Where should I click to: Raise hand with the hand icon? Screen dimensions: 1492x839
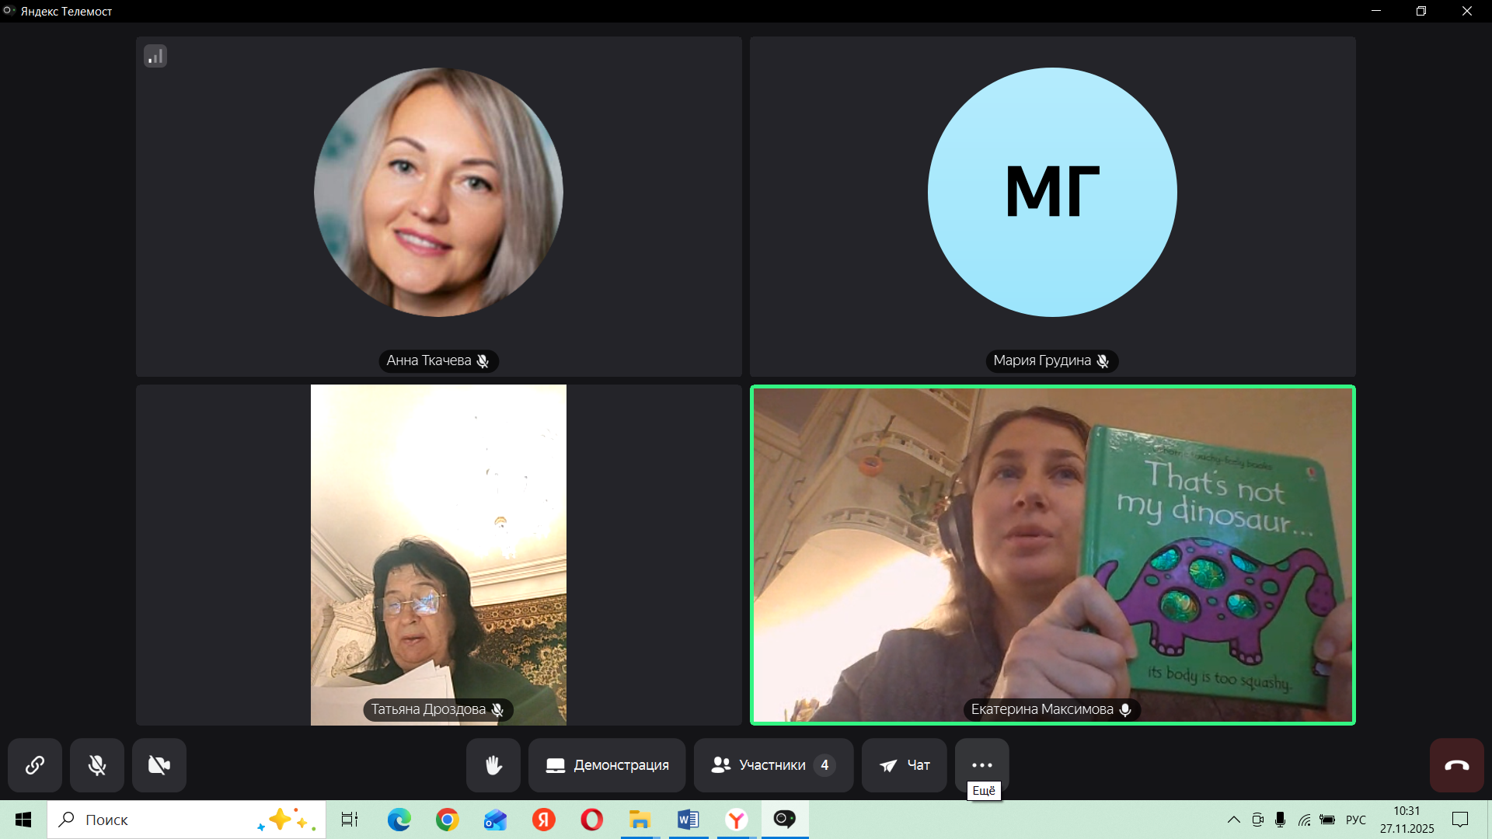[493, 765]
